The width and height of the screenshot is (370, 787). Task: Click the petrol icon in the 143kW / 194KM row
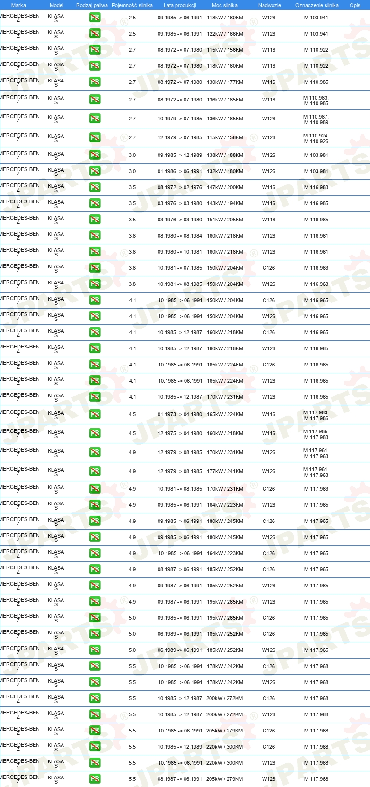pos(95,204)
